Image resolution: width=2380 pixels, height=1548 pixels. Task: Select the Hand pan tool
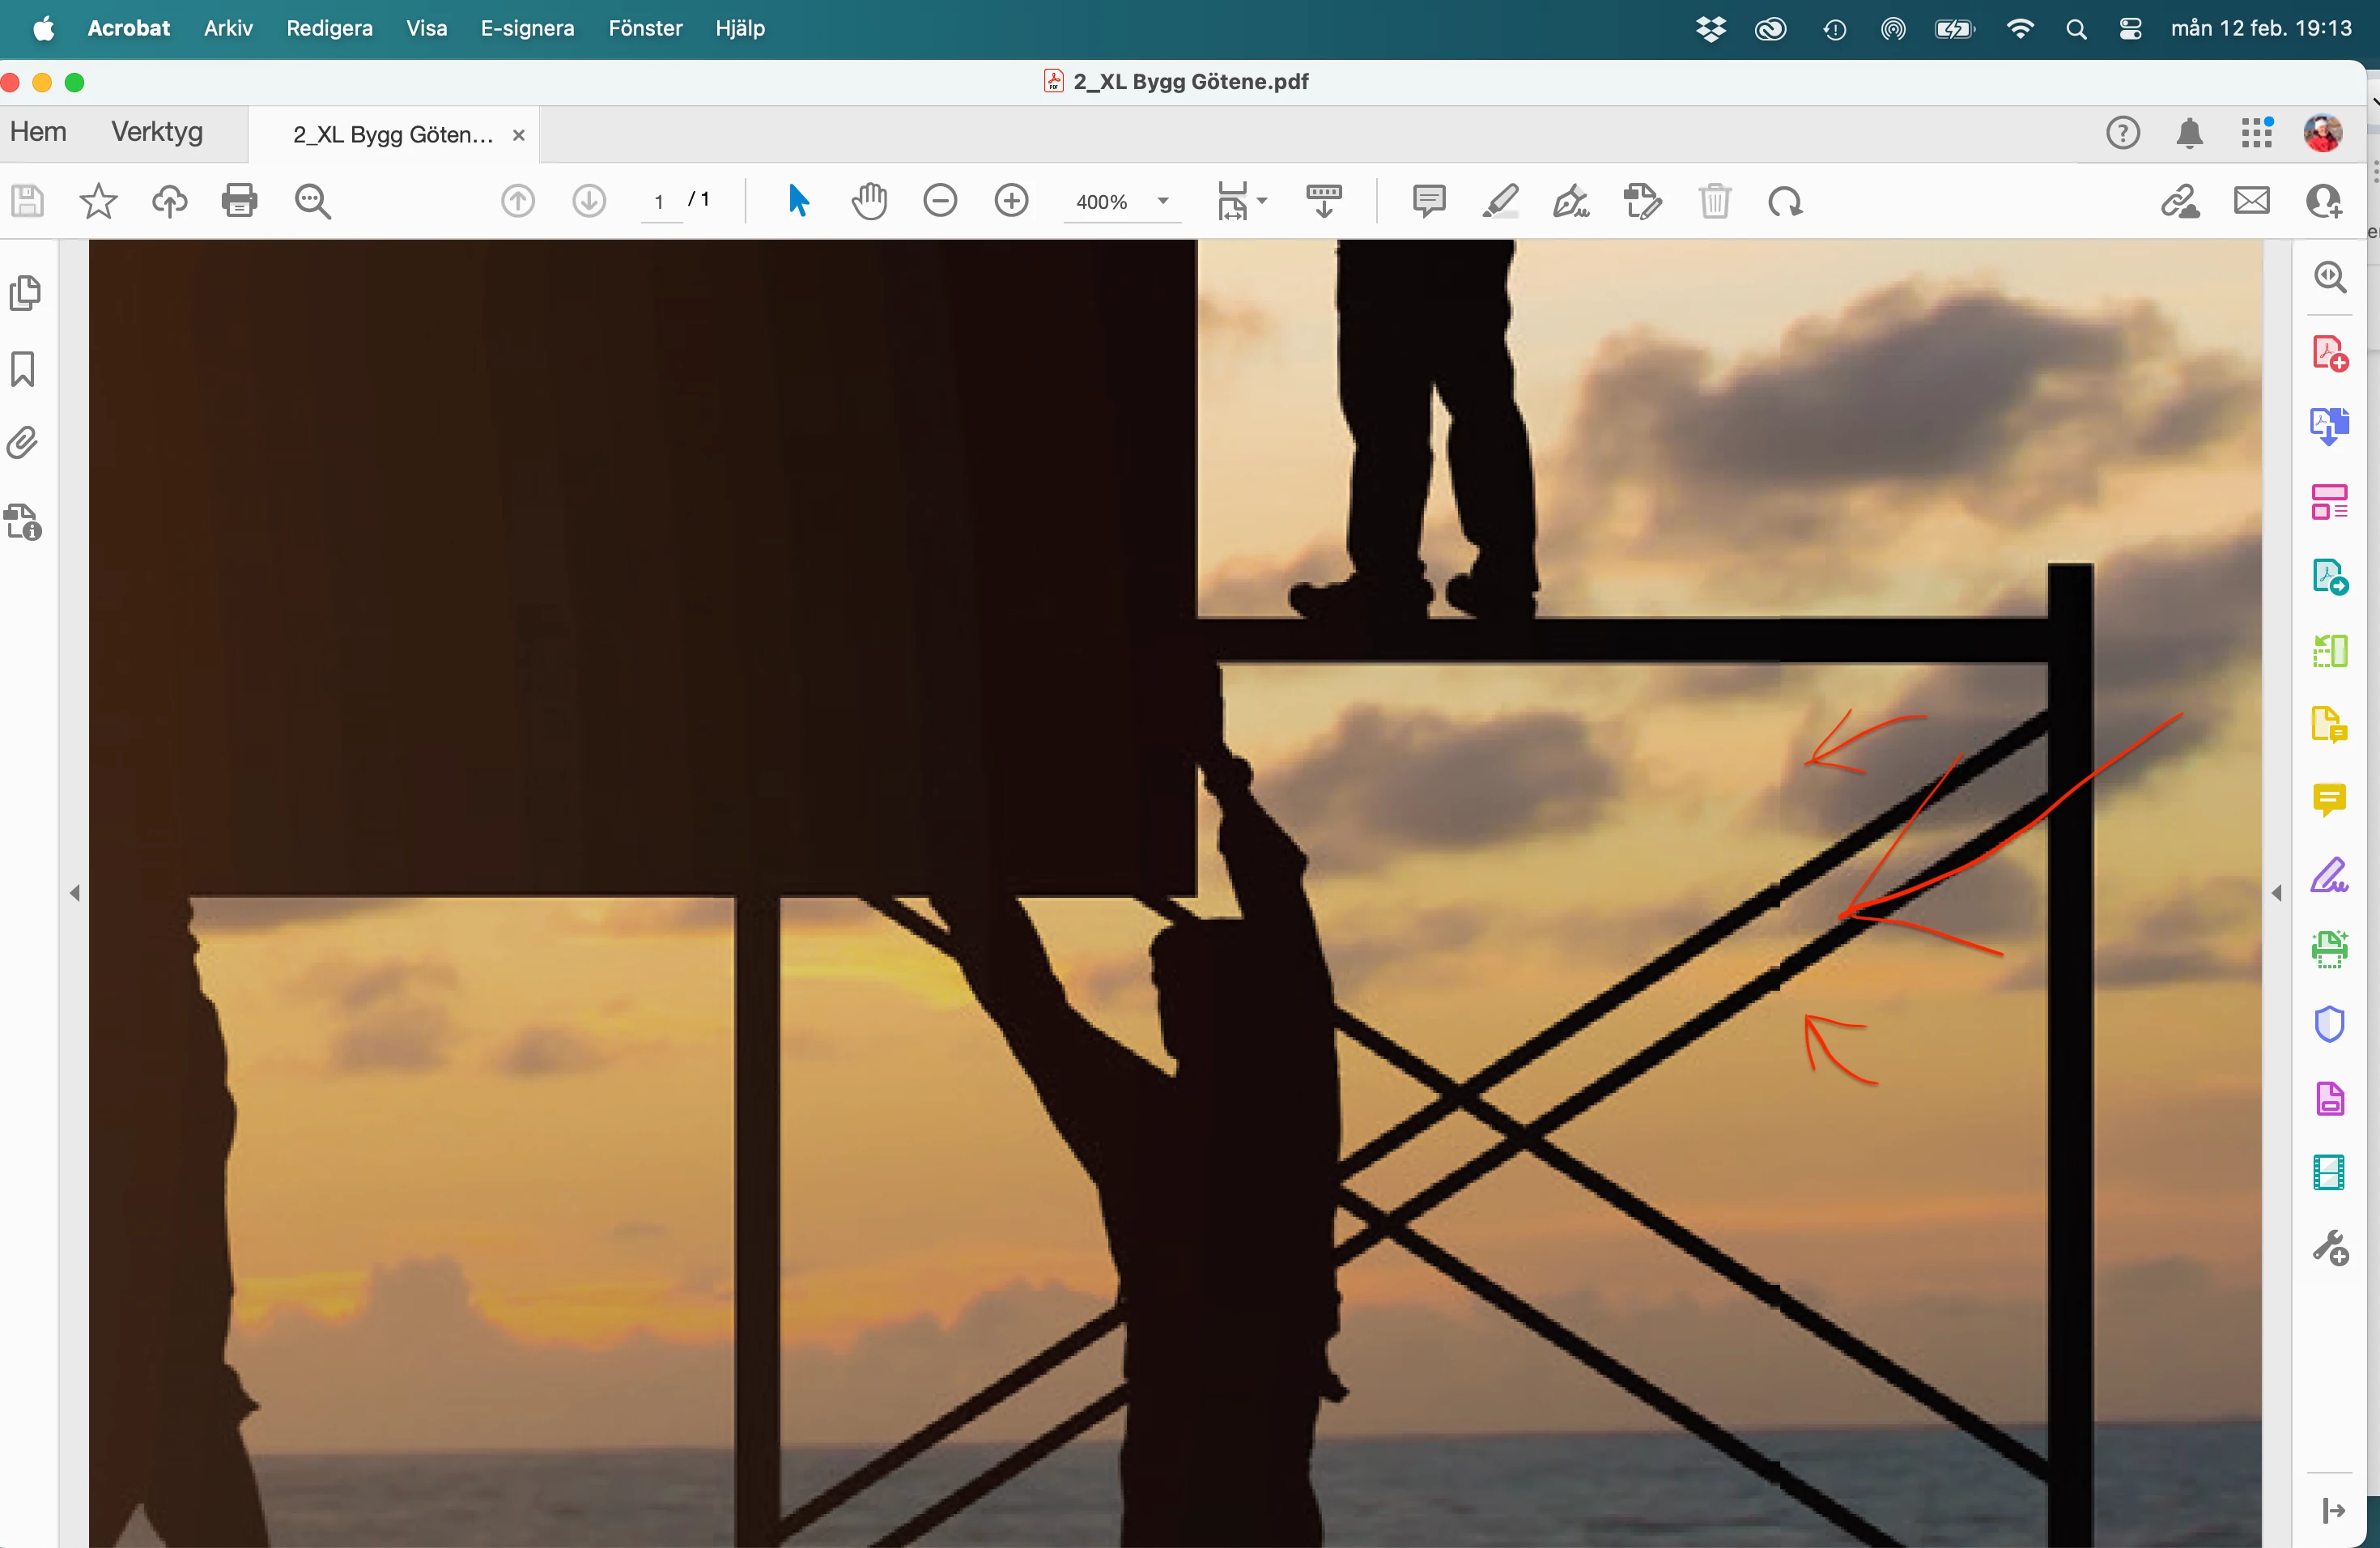point(869,201)
